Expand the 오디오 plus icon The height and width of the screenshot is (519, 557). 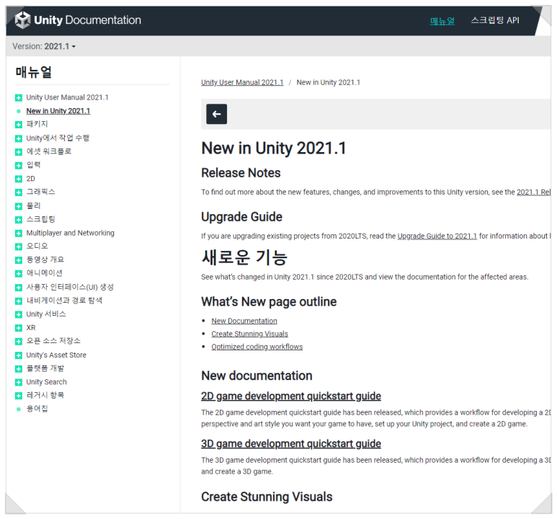point(19,247)
